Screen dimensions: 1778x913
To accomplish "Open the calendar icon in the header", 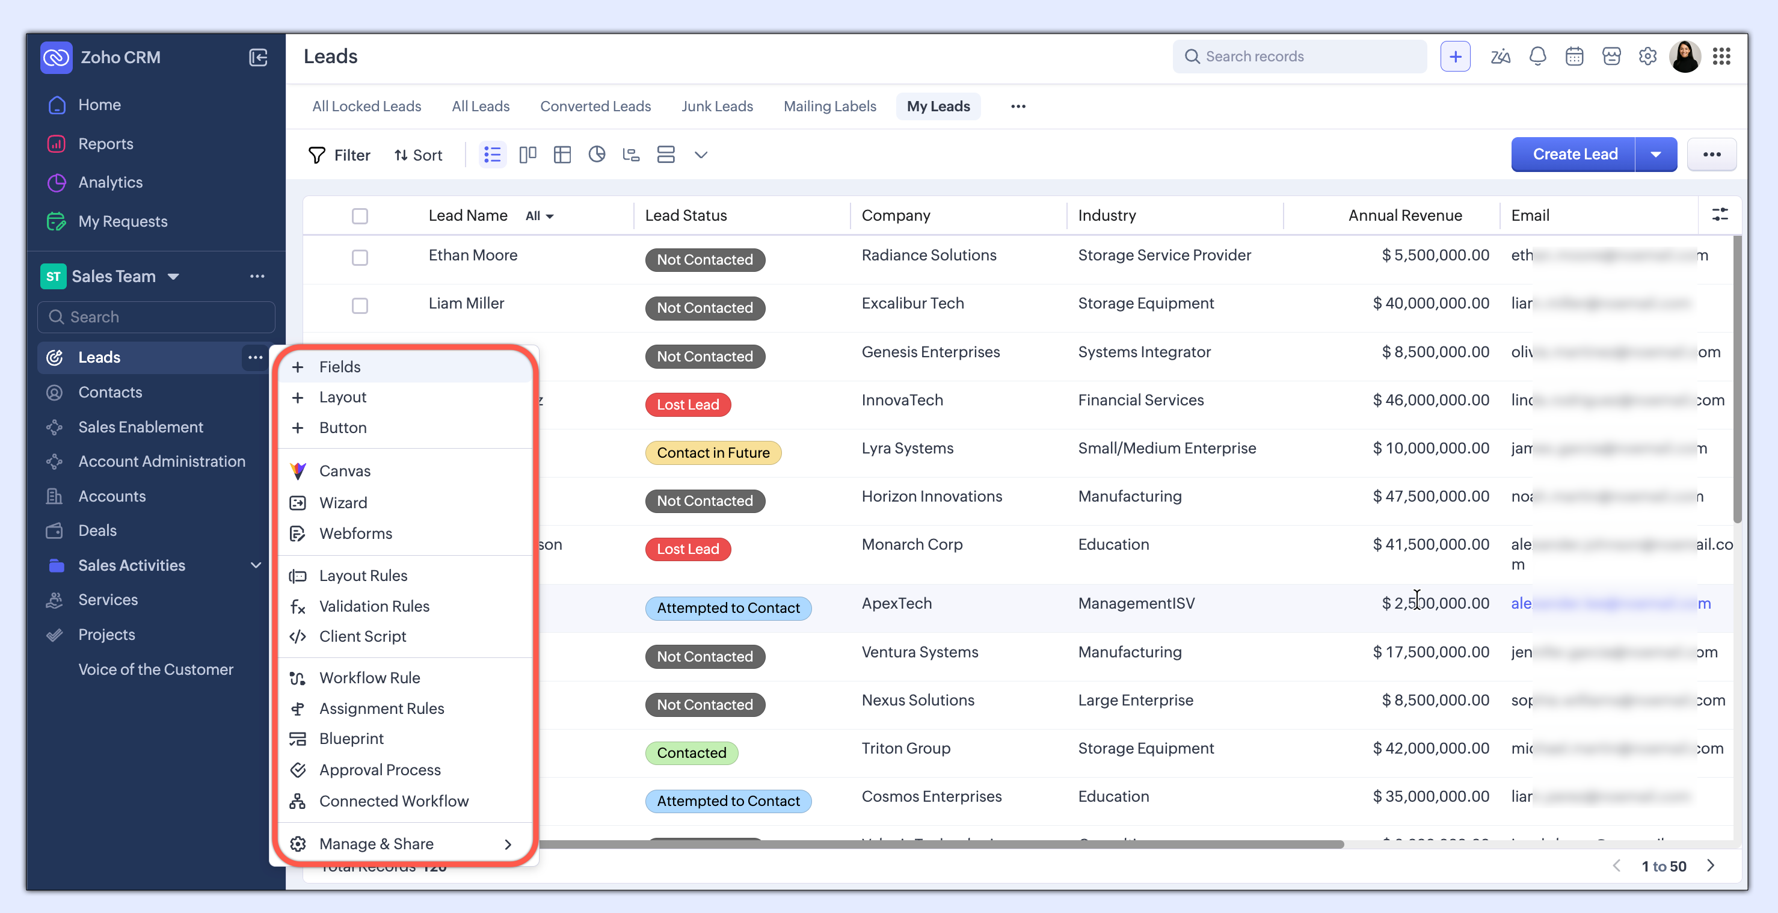I will pos(1573,57).
